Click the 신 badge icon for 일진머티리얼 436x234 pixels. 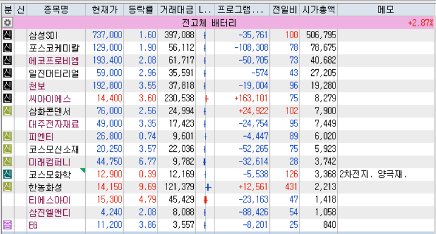pos(7,73)
